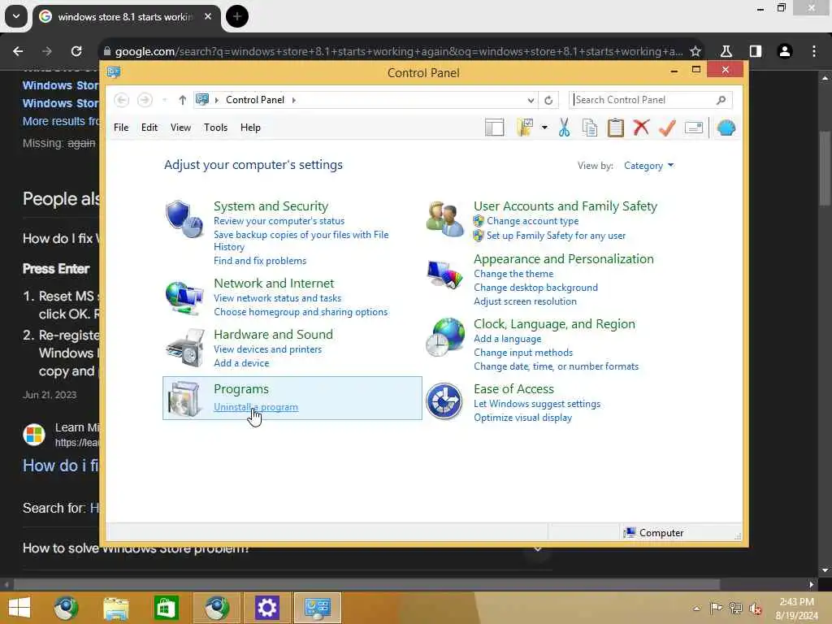
Task: Click Set up Family Safety for any user
Action: [x=556, y=236]
